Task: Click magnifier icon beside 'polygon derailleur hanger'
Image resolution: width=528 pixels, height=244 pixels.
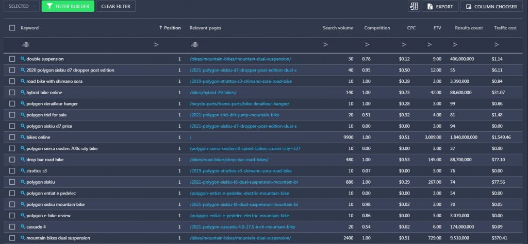Action: point(23,103)
